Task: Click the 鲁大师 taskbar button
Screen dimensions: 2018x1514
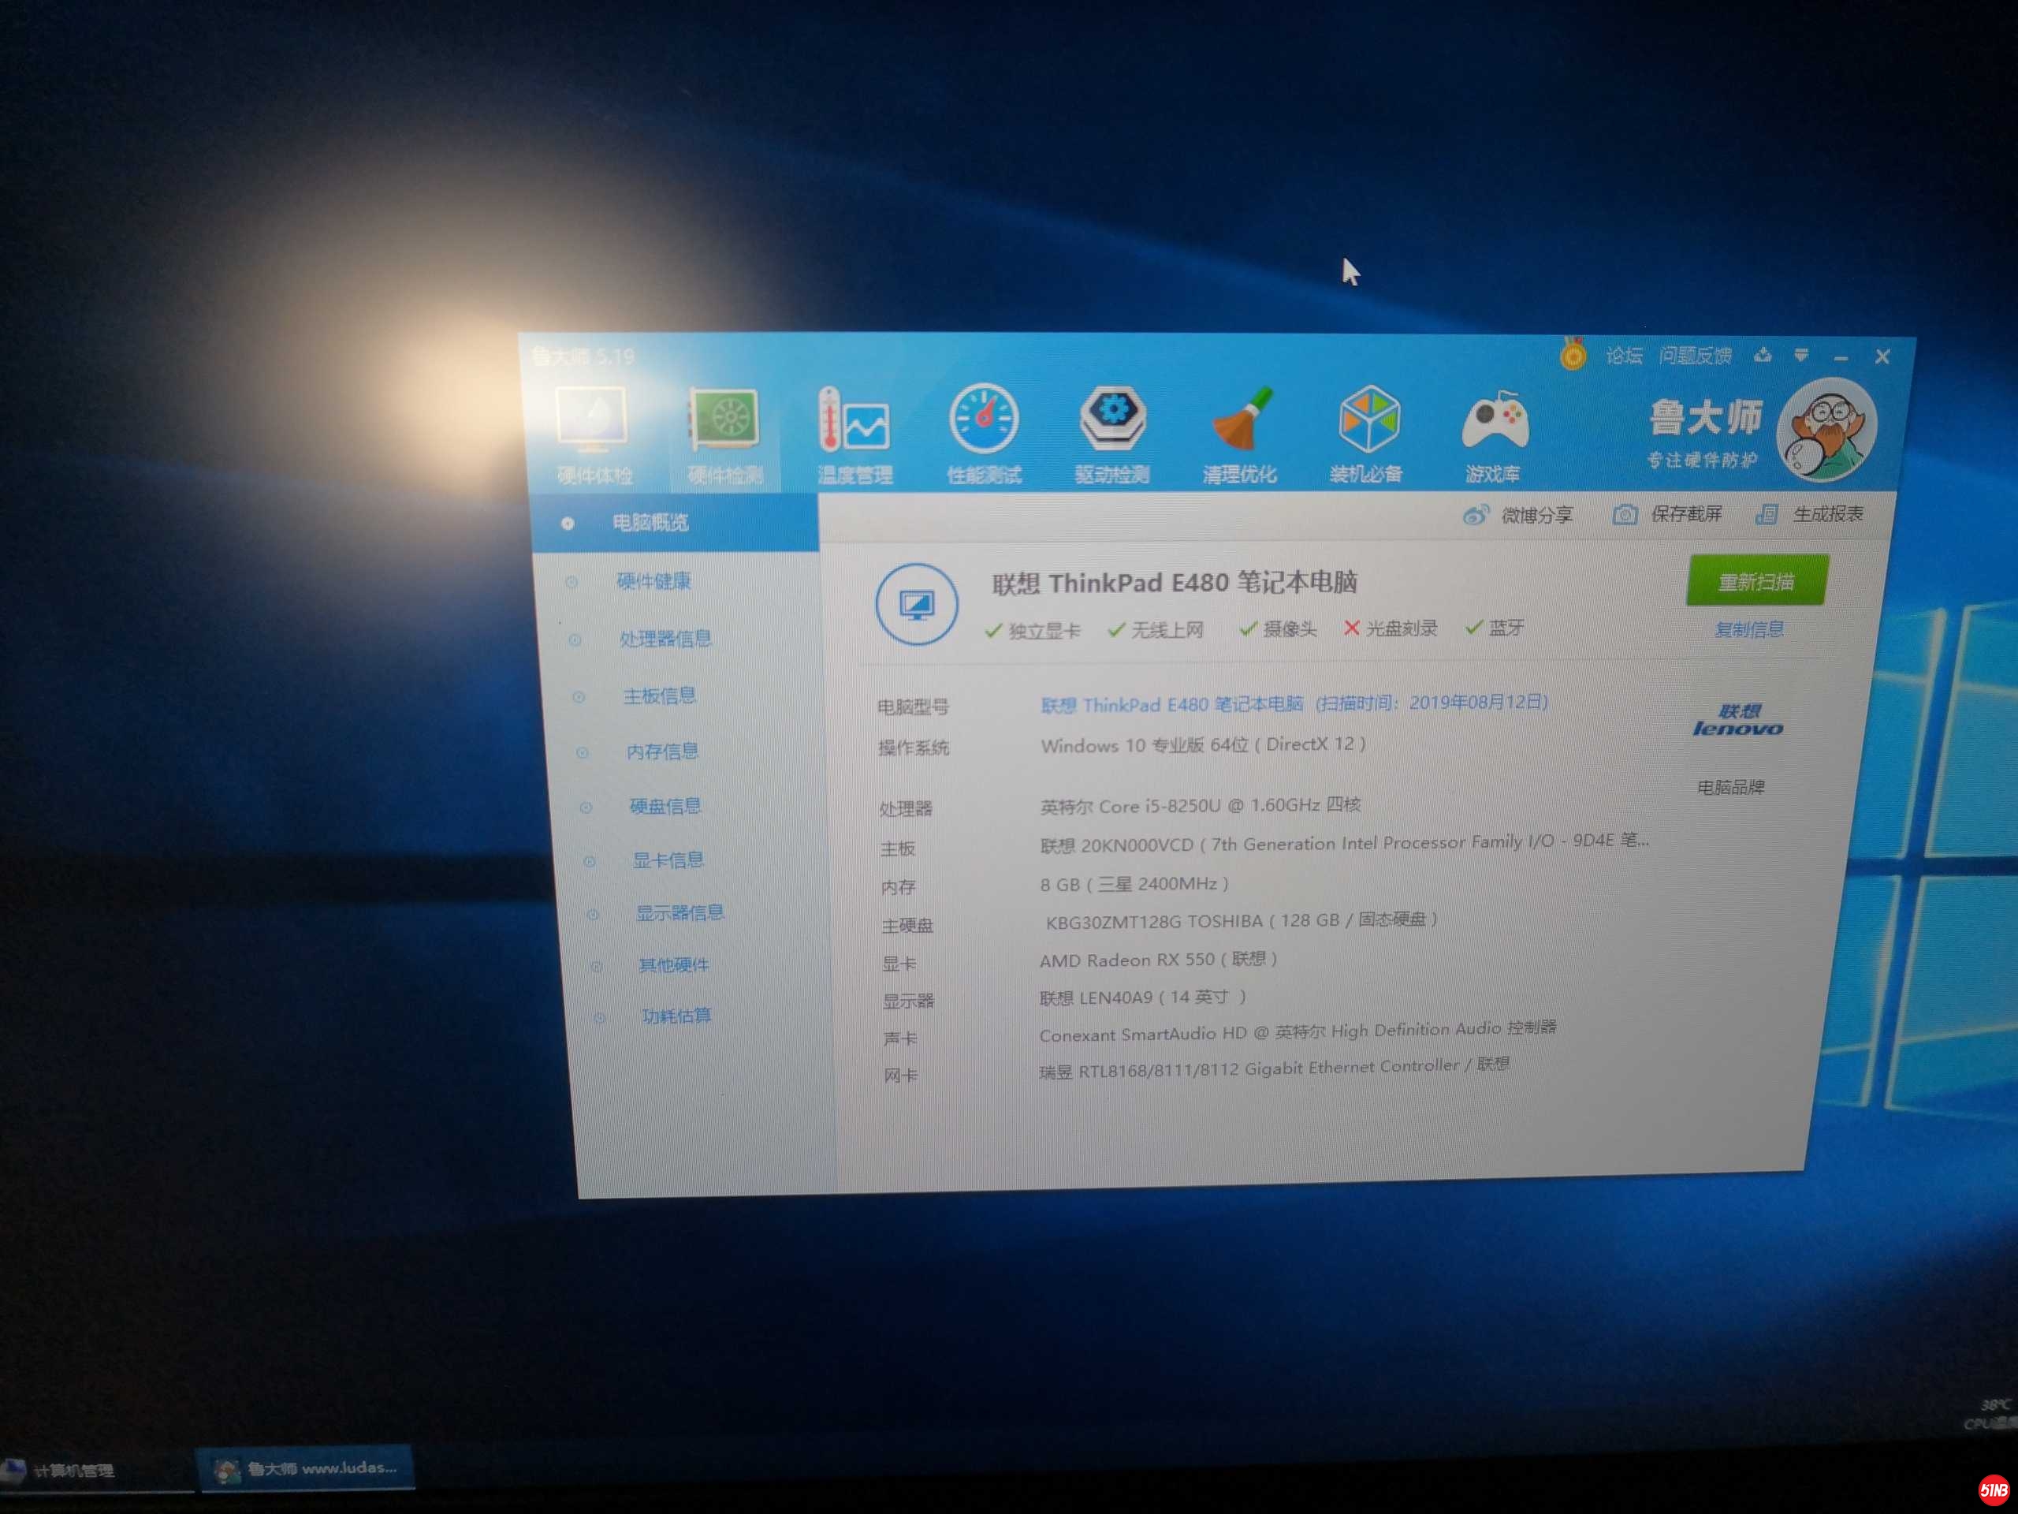Action: pyautogui.click(x=307, y=1467)
